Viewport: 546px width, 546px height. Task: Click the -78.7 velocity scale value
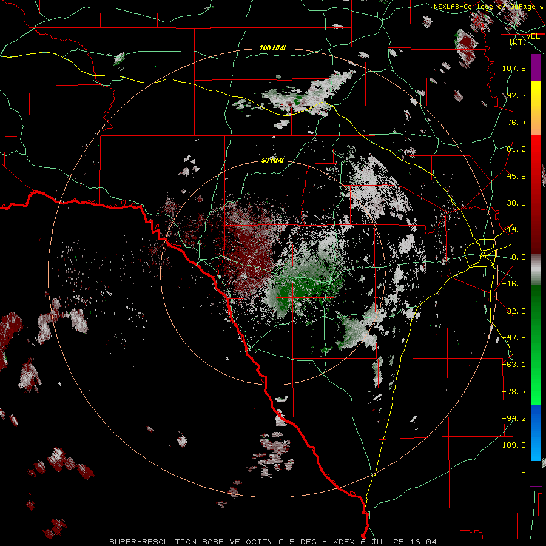click(514, 392)
